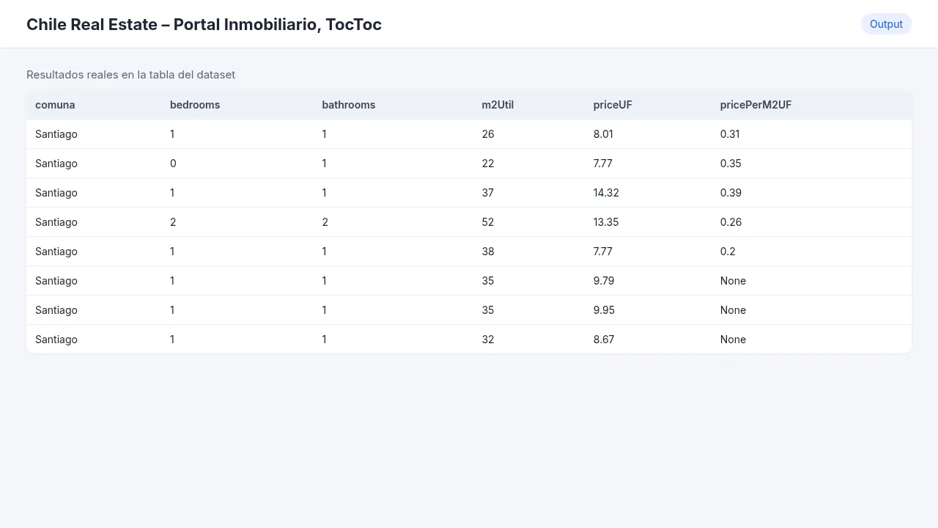Click the bedrooms value 0
The width and height of the screenshot is (938, 528).
173,164
